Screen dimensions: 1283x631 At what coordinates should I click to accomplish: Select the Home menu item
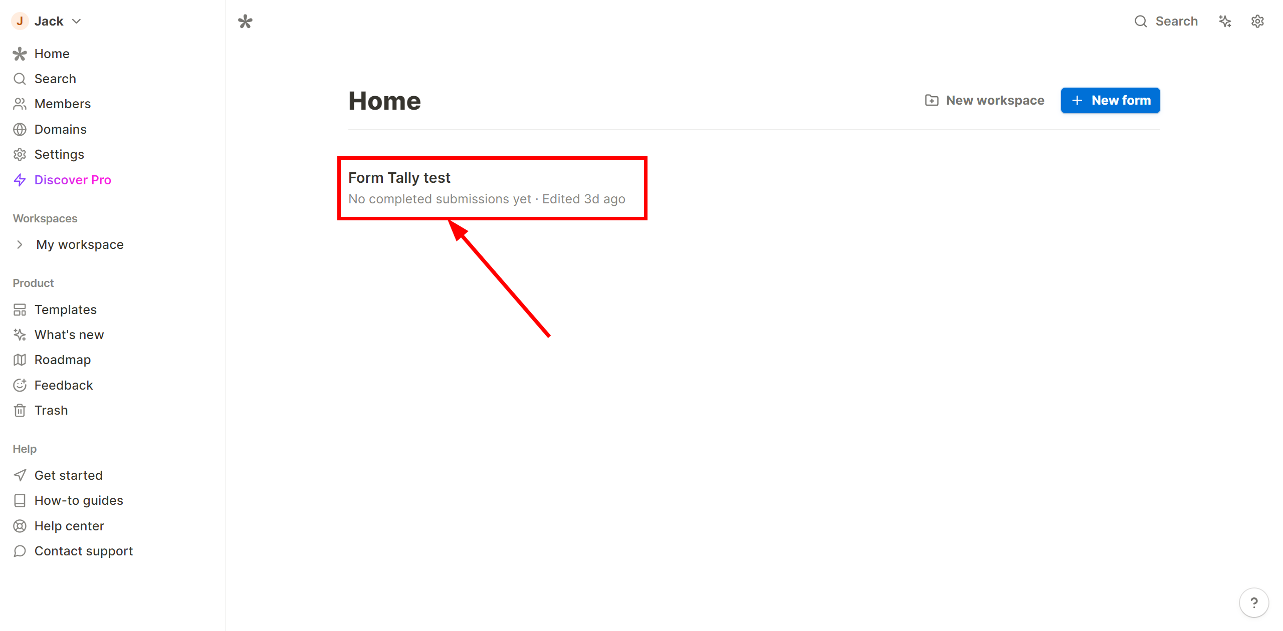(x=51, y=52)
